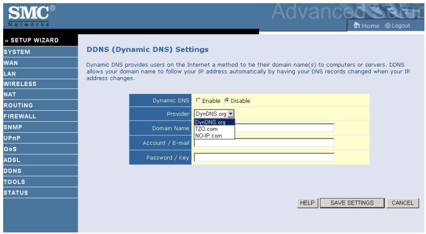This screenshot has width=426, height=234.
Task: Click the Provider dropdown arrow
Action: click(231, 114)
